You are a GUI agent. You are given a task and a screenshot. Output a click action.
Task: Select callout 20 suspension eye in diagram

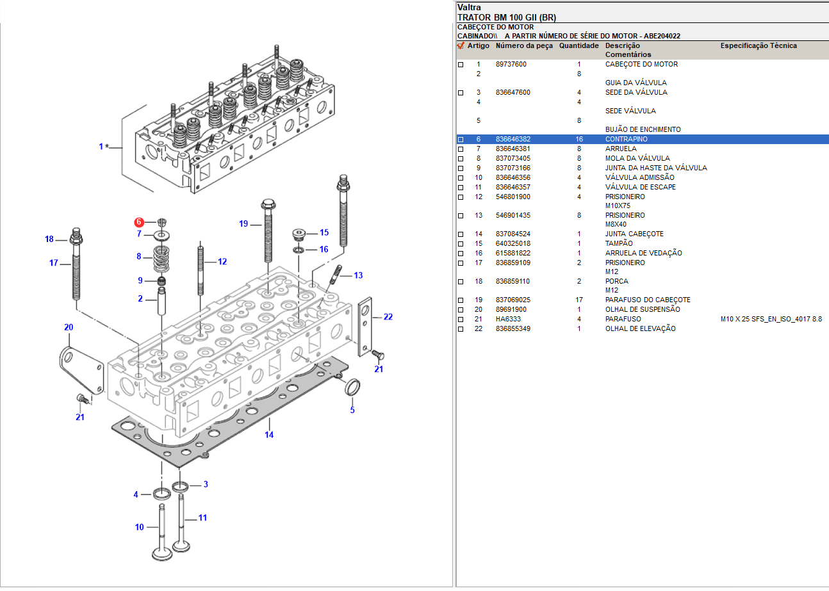pyautogui.click(x=69, y=327)
